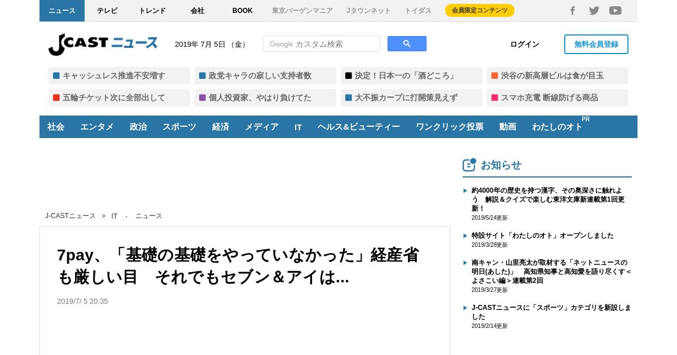Select 経済 in the category menu
Image resolution: width=677 pixels, height=355 pixels.
[221, 127]
